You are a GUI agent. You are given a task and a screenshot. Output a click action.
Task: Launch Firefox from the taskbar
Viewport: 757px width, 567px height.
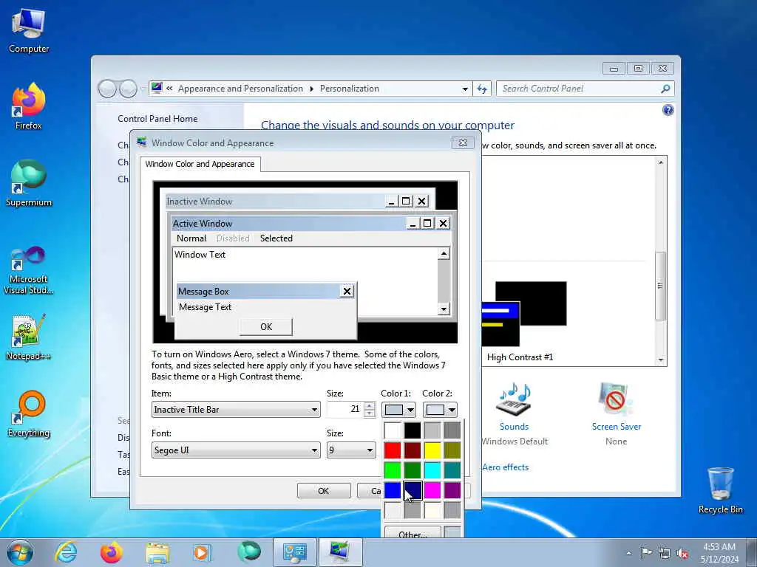point(111,552)
